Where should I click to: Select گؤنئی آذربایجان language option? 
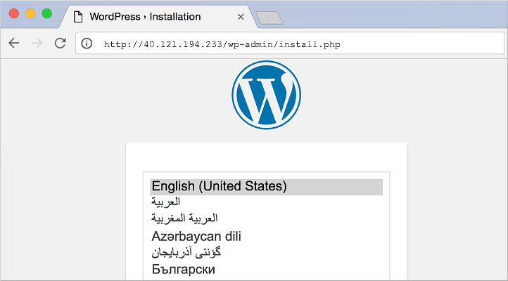tap(266, 252)
